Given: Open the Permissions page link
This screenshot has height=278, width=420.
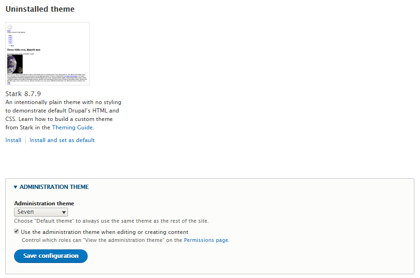Looking at the screenshot, I should [x=206, y=240].
